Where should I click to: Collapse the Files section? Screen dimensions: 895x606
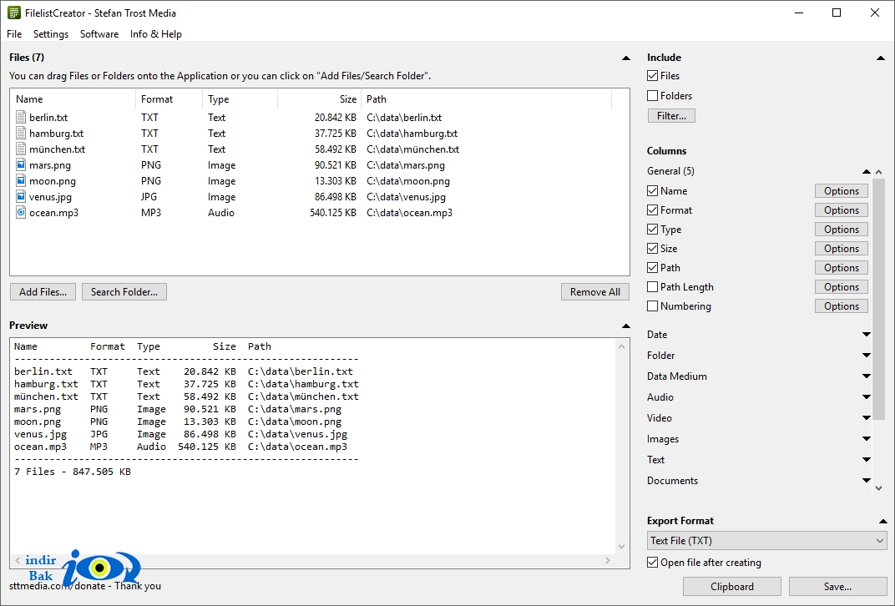point(625,58)
